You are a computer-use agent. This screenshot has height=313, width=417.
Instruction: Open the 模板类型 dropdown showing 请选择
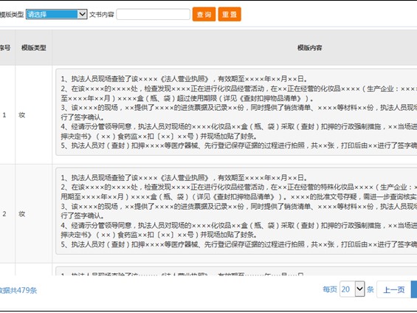point(56,14)
